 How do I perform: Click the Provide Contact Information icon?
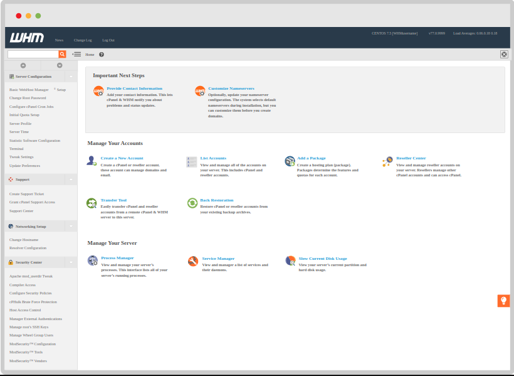pyautogui.click(x=98, y=91)
